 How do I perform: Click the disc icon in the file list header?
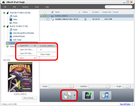point(52,12)
